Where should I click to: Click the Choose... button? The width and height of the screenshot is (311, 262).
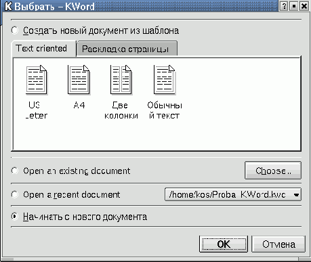click(x=273, y=171)
